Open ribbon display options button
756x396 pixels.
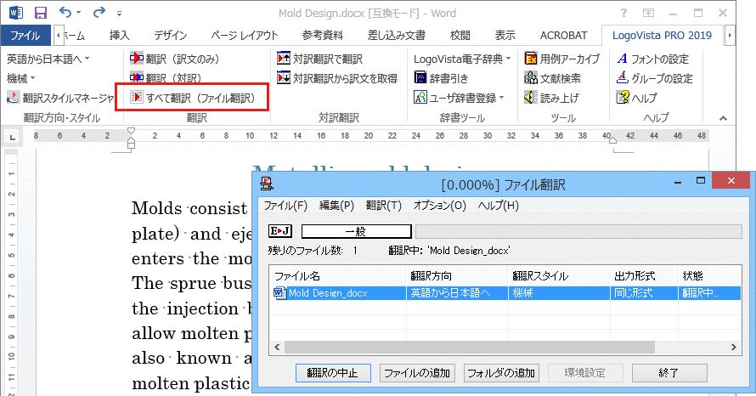point(648,13)
